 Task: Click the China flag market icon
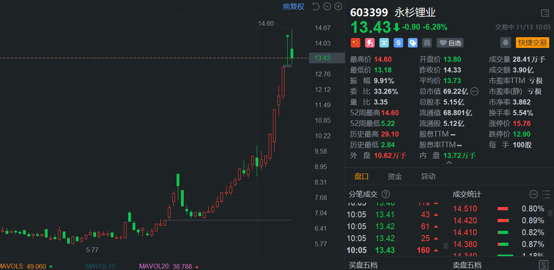coord(355,42)
